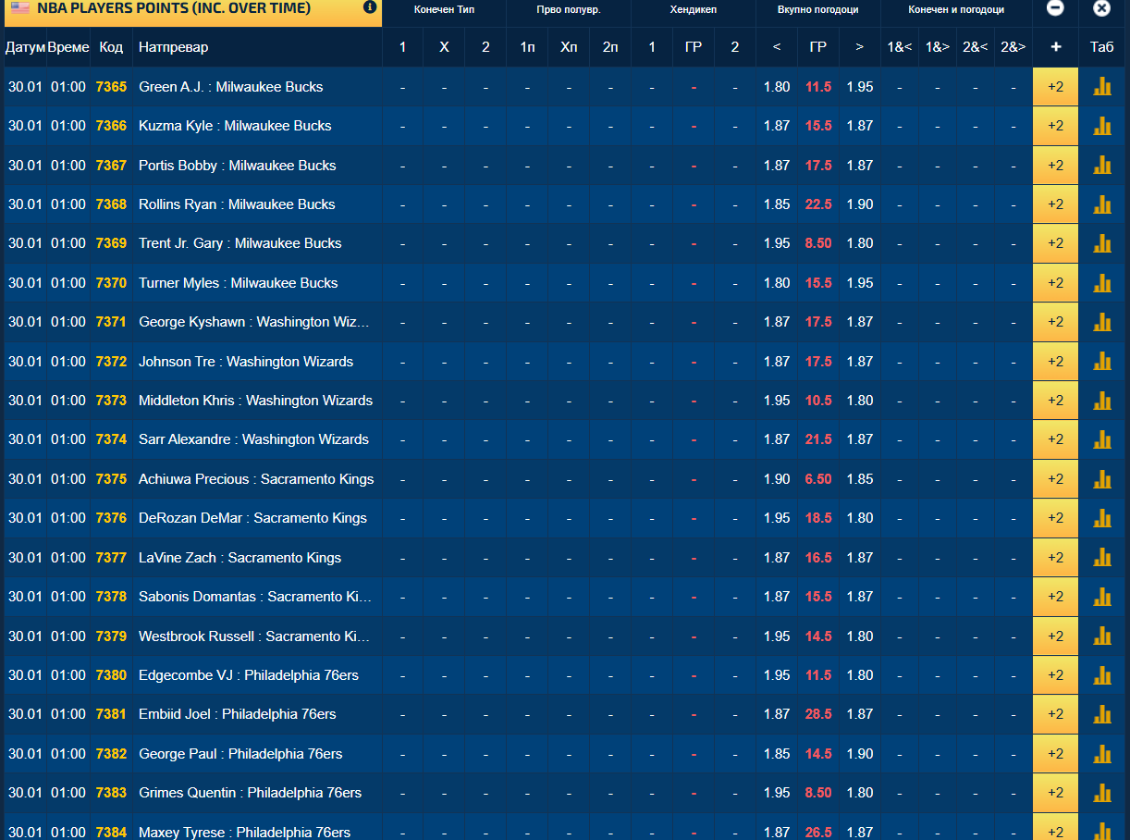This screenshot has height=840, width=1130.
Task: Click bet code 7378 for Sabonis Domantas
Action: (111, 597)
